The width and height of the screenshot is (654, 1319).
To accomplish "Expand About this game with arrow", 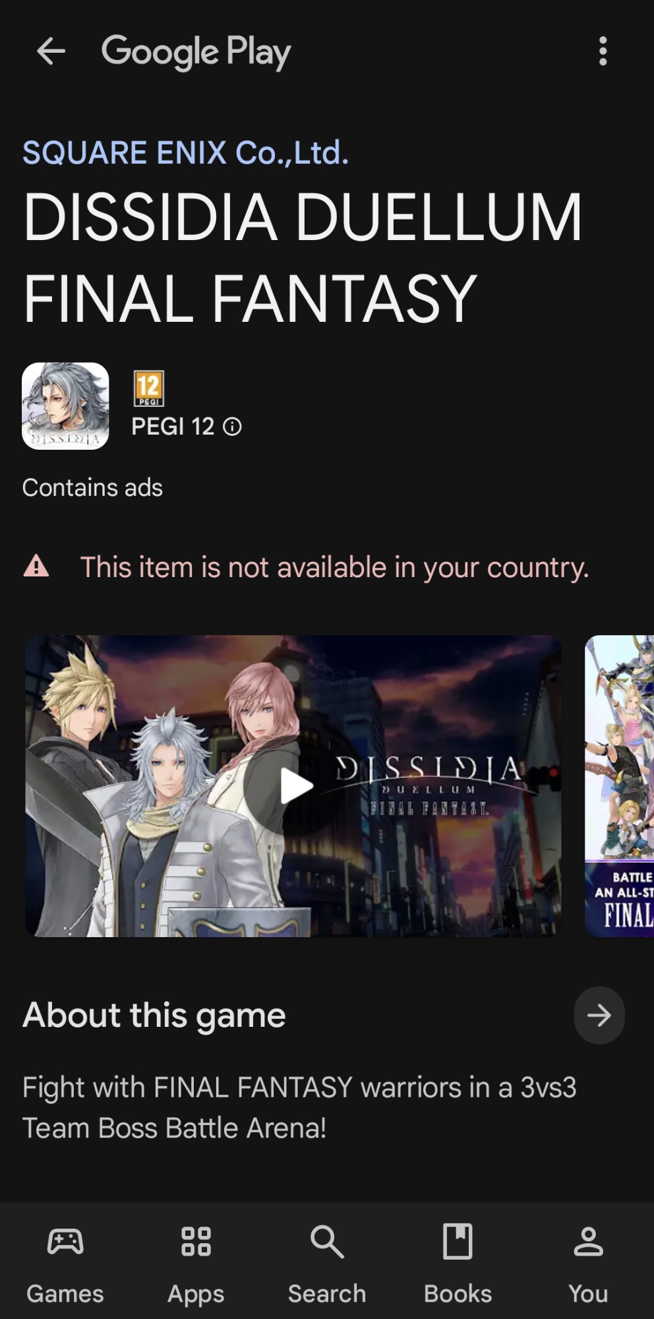I will 599,1015.
